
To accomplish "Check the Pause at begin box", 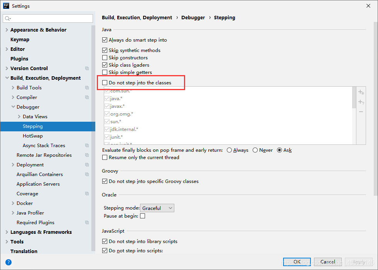I will [143, 216].
